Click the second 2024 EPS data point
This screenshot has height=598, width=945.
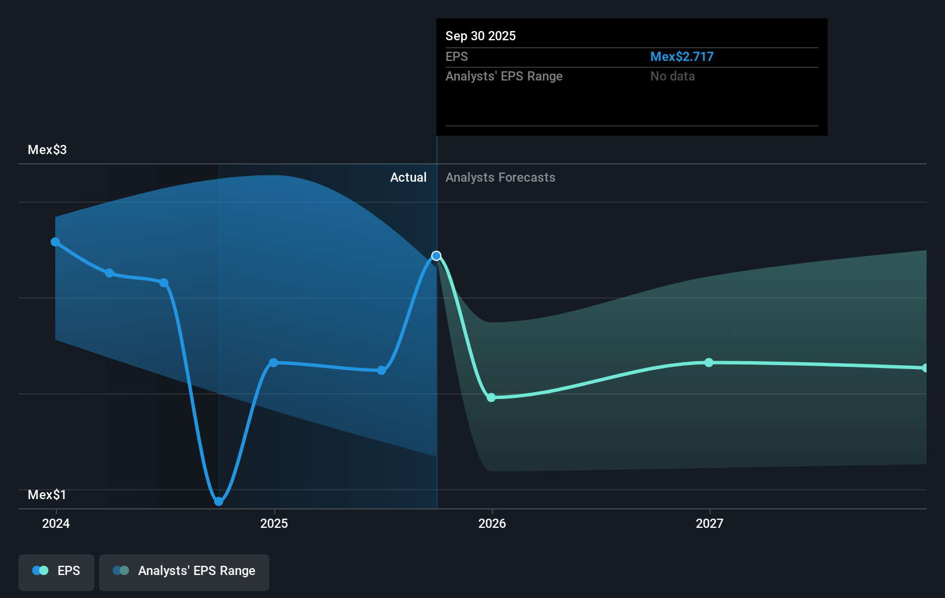tap(109, 273)
